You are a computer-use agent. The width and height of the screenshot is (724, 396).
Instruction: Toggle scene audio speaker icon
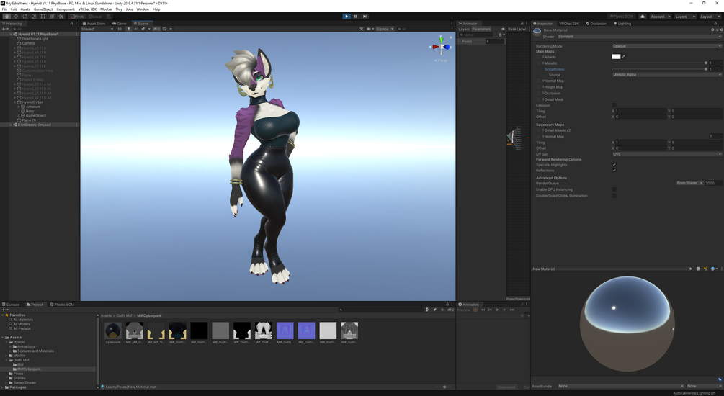coord(135,29)
